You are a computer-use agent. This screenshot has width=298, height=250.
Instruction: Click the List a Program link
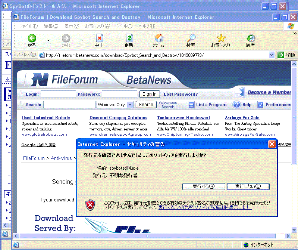(211, 105)
